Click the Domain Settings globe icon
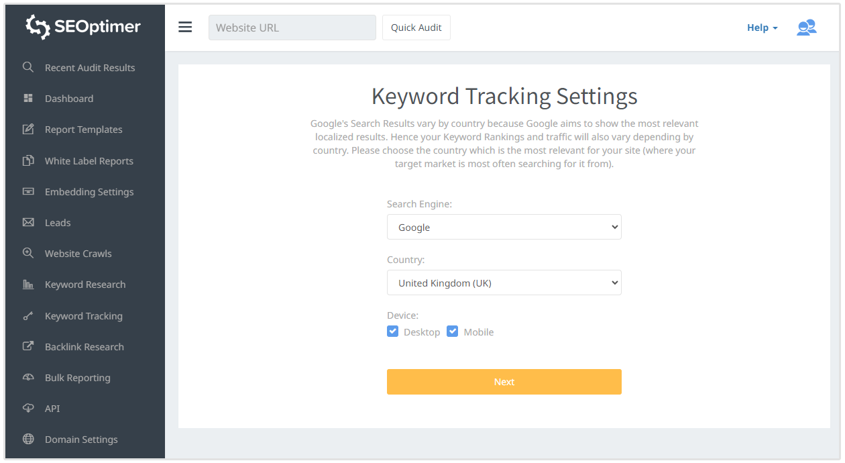Viewport: 845px width, 463px height. tap(28, 439)
